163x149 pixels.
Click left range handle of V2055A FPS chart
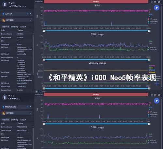point(44,31)
